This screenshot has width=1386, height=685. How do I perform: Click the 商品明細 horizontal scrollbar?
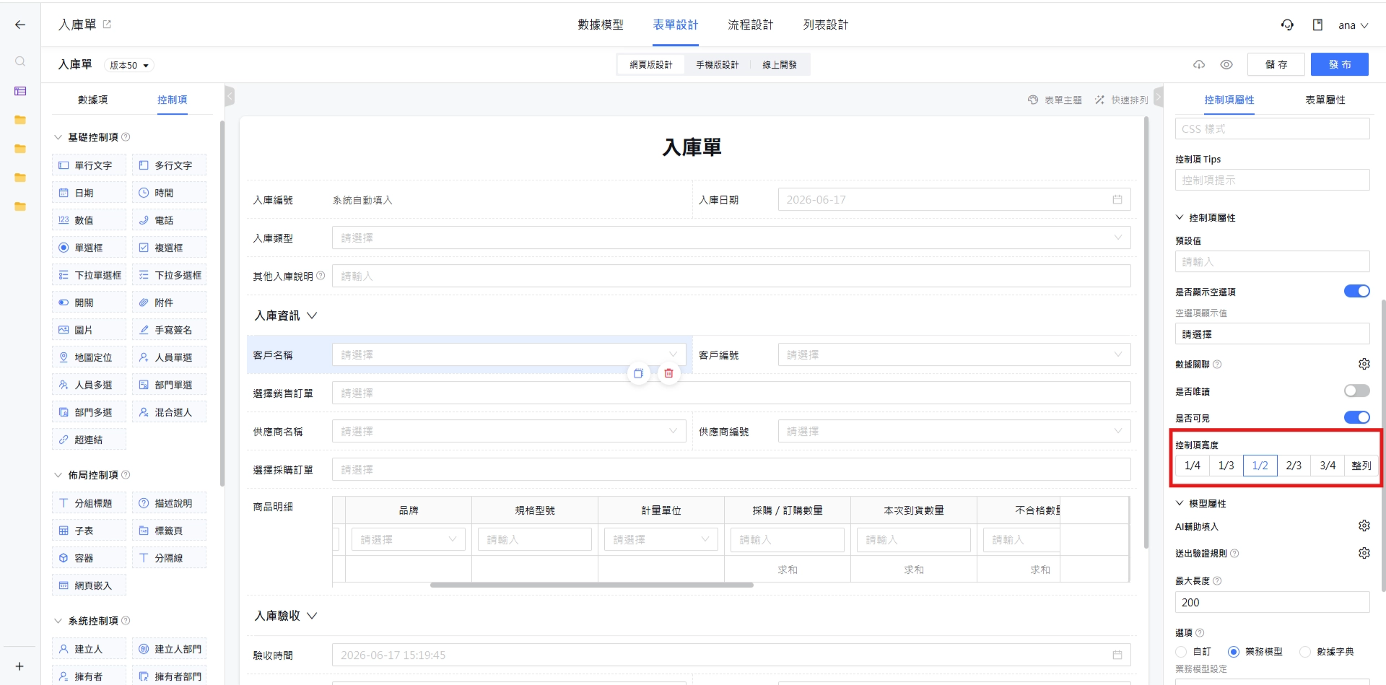click(592, 585)
